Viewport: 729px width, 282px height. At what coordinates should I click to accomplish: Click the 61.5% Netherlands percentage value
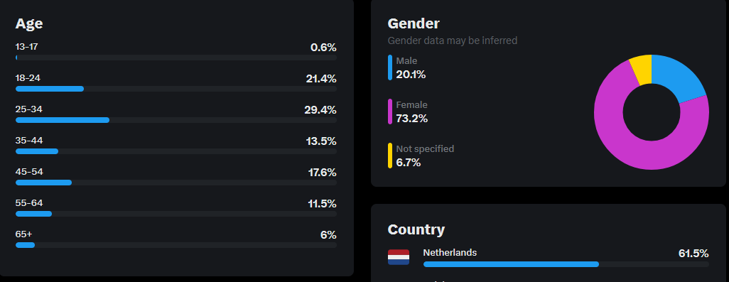[693, 253]
